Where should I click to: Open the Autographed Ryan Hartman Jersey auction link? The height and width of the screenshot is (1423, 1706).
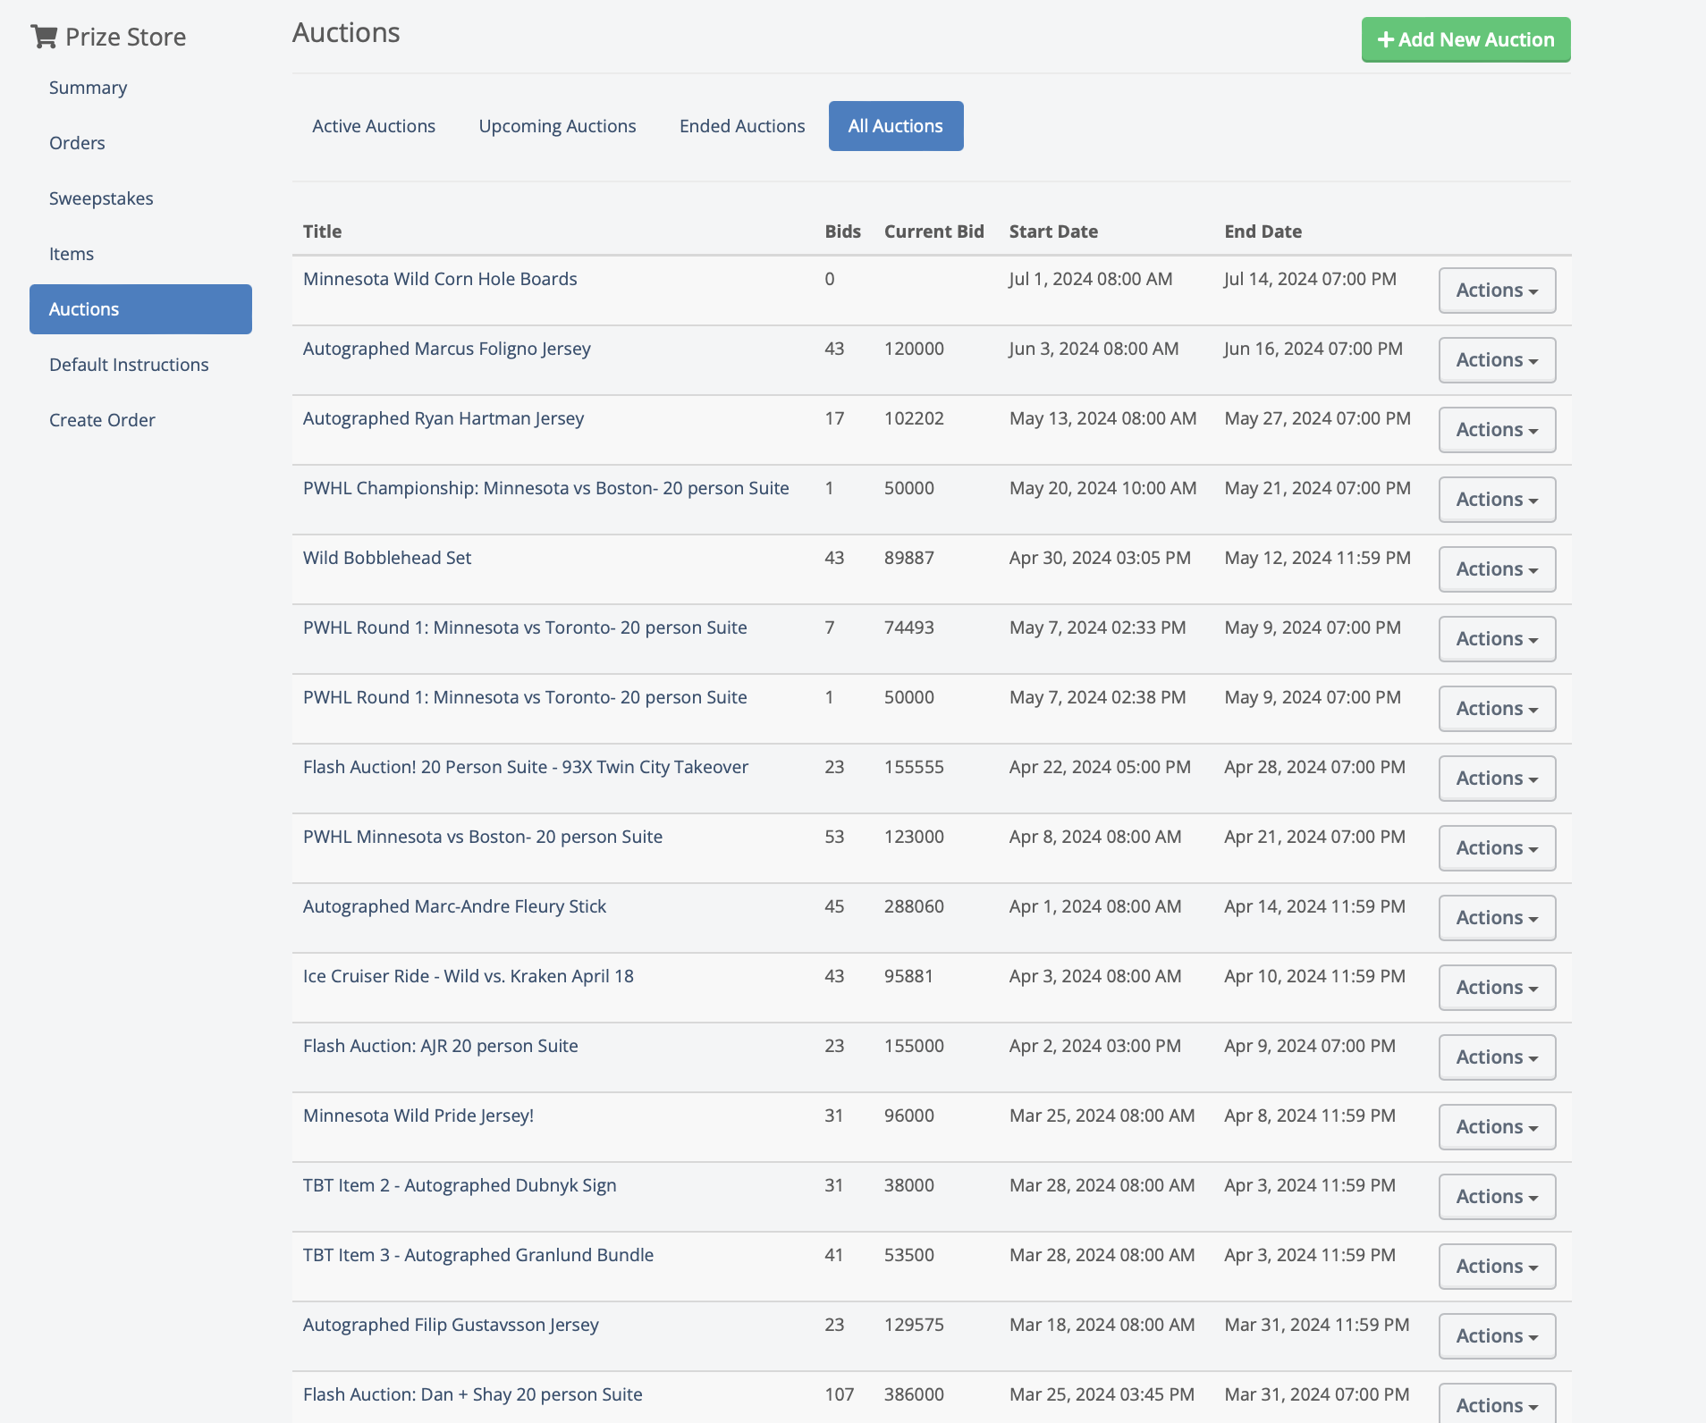click(x=443, y=418)
